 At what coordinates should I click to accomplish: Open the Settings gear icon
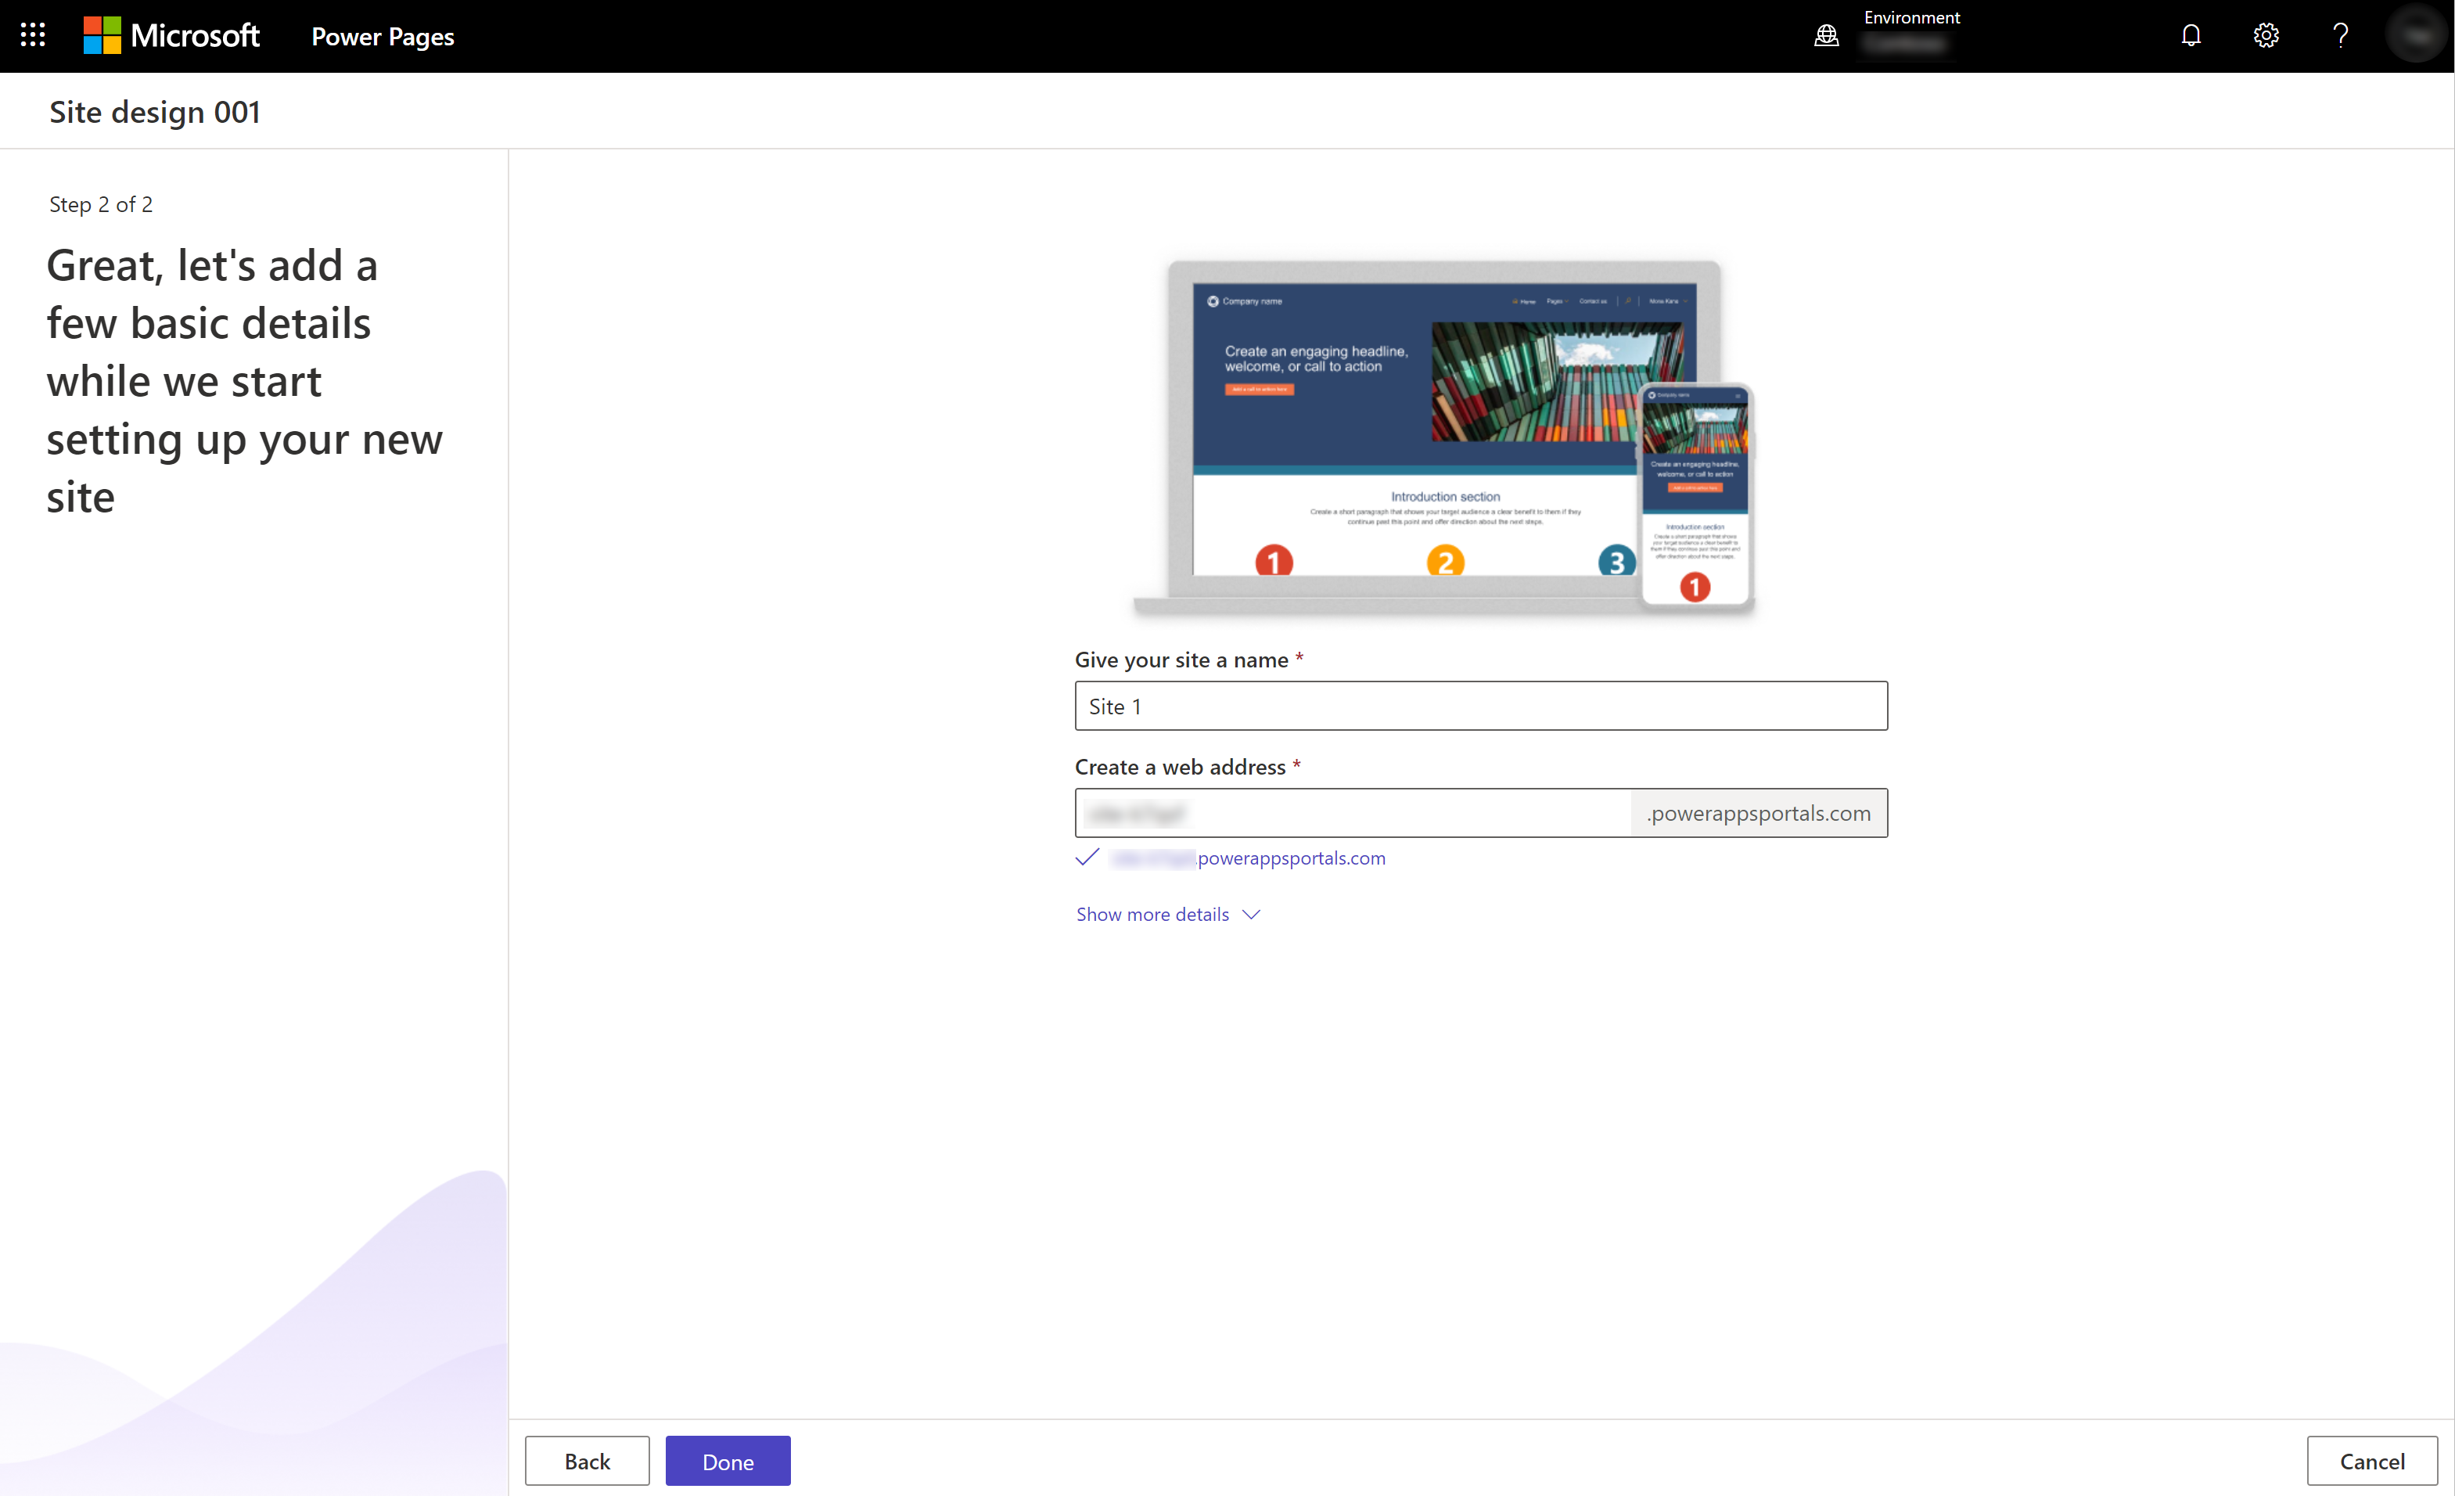2269,35
